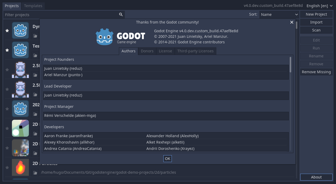This screenshot has width=336, height=184.
Task: Click the greyed Rename button
Action: [316, 56]
